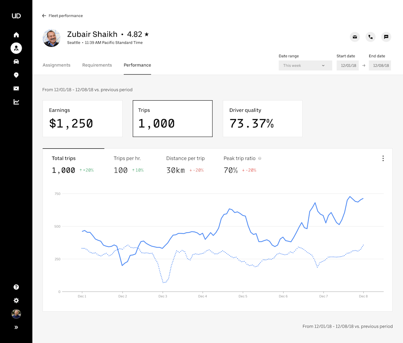Open the Payments section in sidebar

16,88
